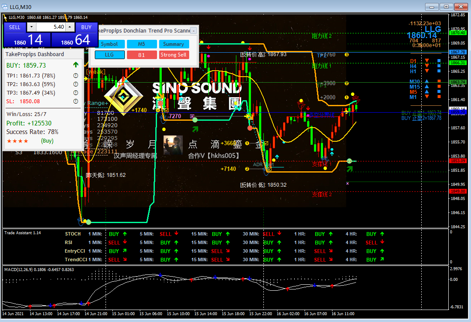Click the yellow circle marker numbered 2 near +3900
The image size is (471, 322).
coord(347,83)
